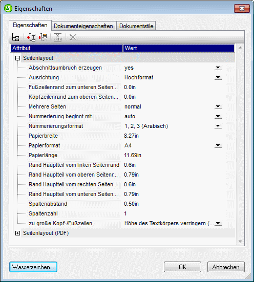Click the scrollbar down arrow
The image size is (254, 282).
coord(240,242)
